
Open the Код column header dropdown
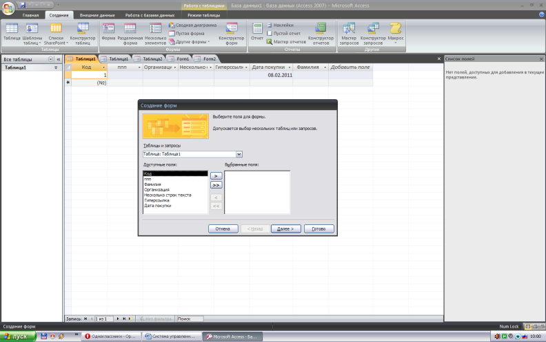coord(103,67)
